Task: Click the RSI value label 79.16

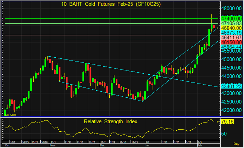Action: 228,122
